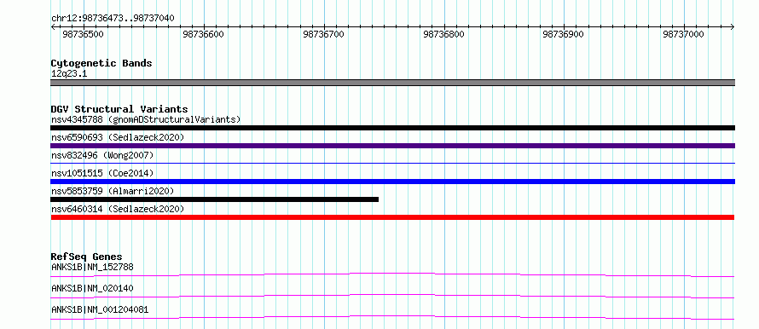Click the short black bar for nsv5853759
The height and width of the screenshot is (329, 759).
tap(214, 199)
